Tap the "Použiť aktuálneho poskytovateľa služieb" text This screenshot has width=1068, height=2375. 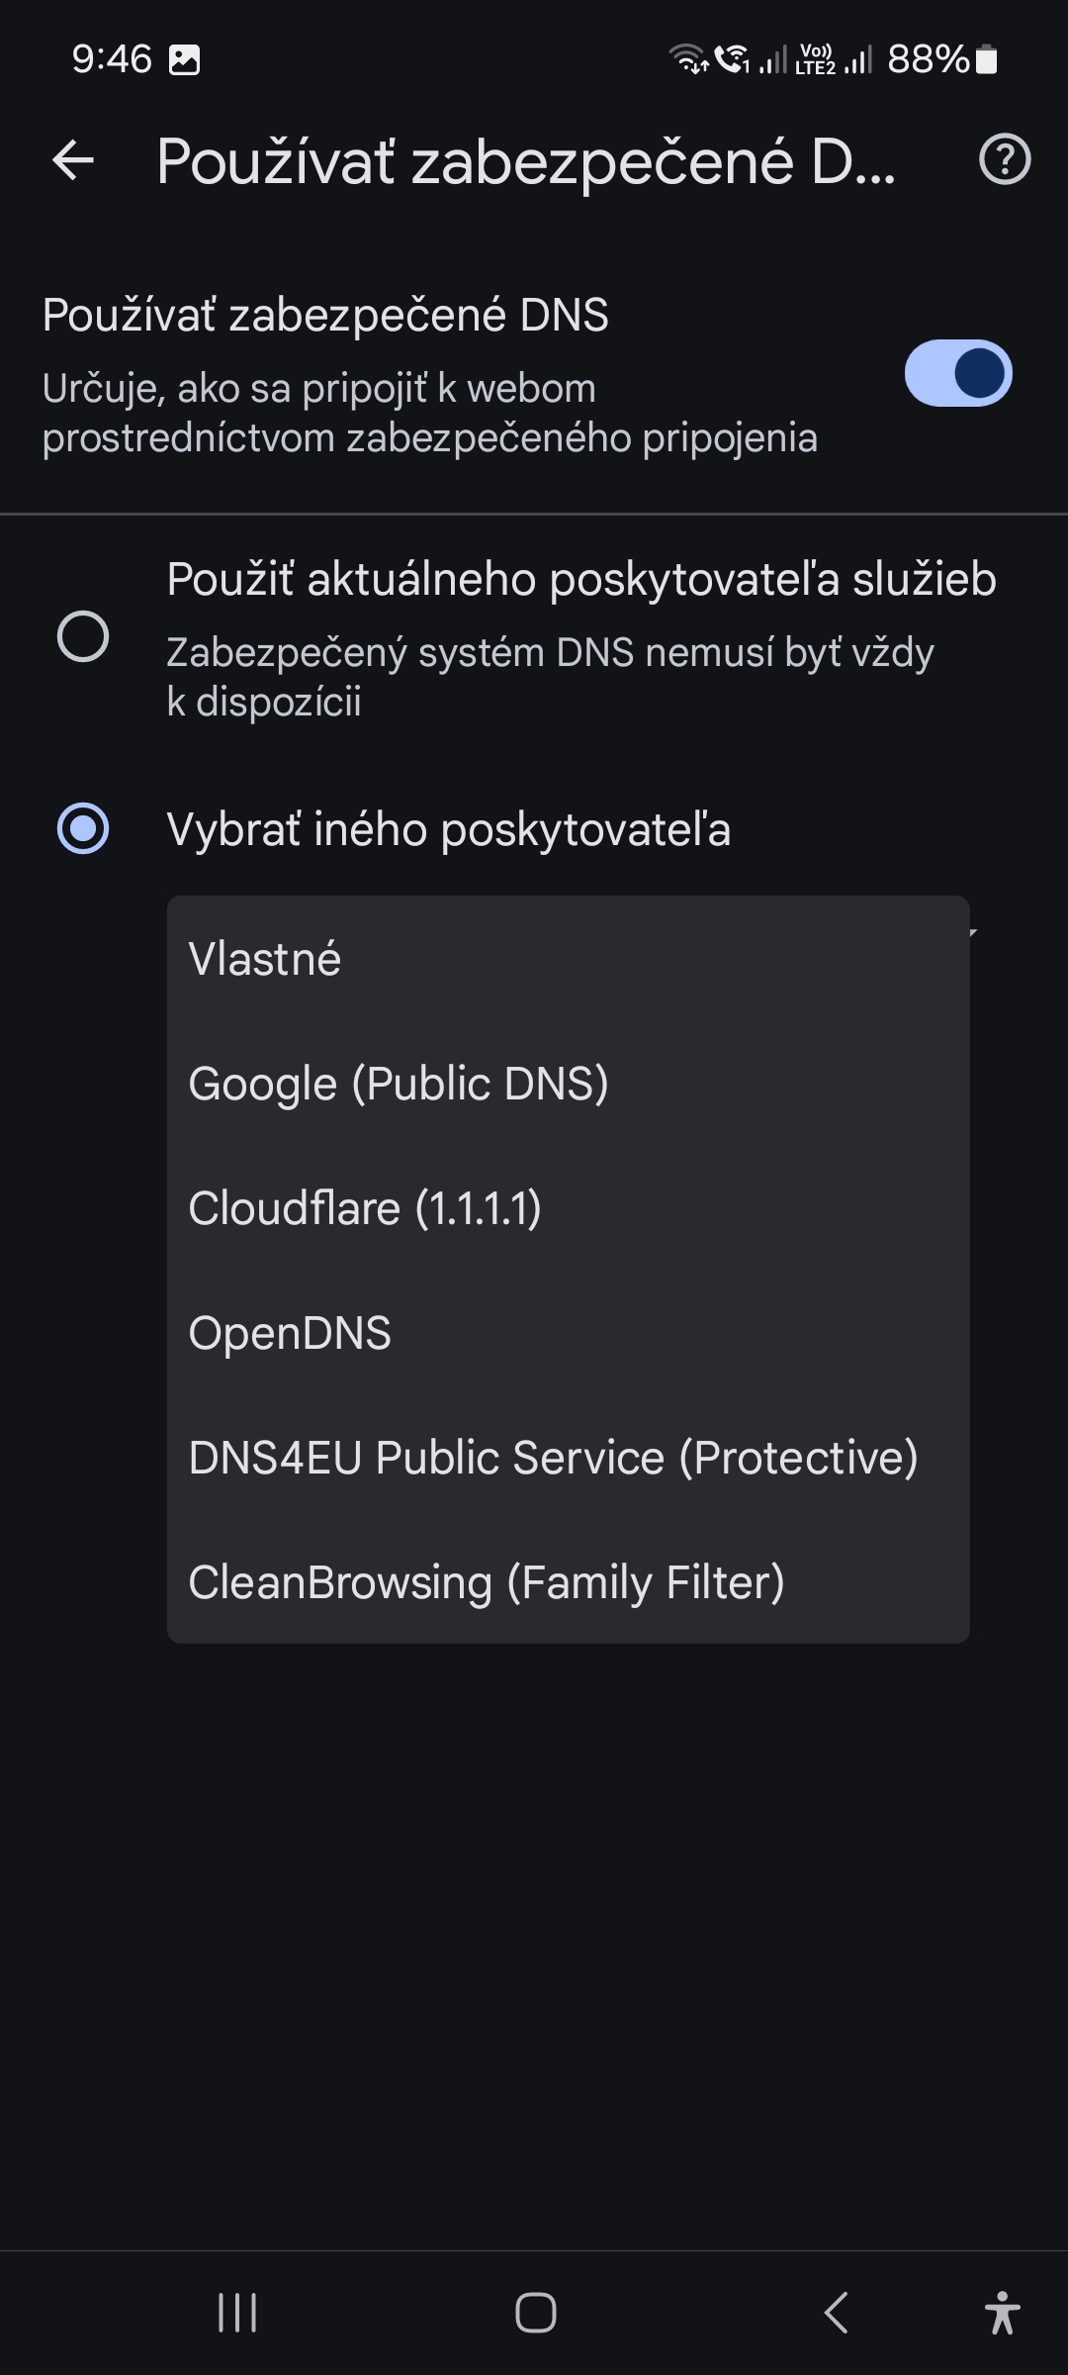[x=580, y=580]
